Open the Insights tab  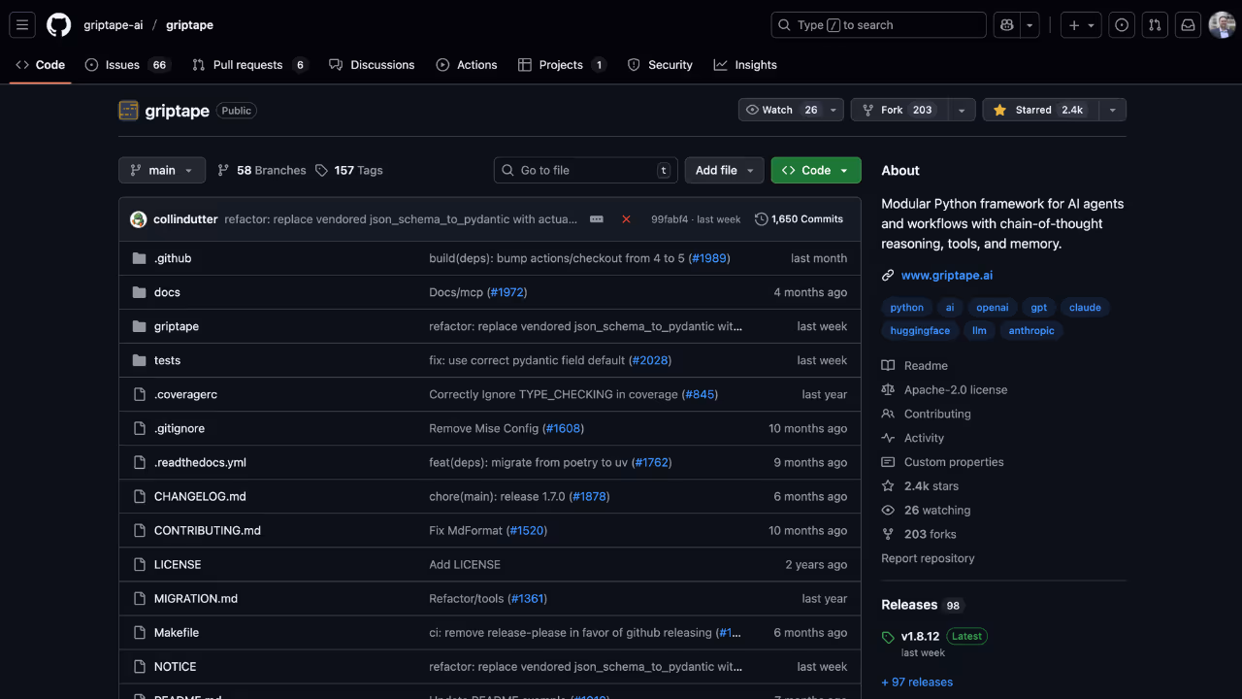(745, 64)
